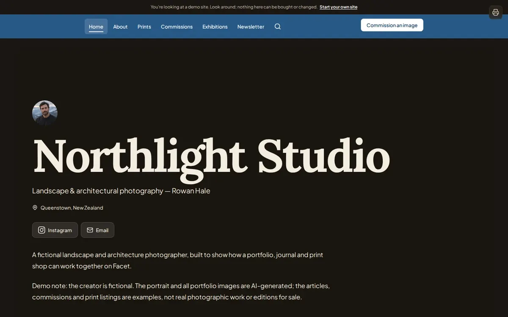Click the Commission an image button
Image resolution: width=508 pixels, height=317 pixels.
click(x=392, y=25)
